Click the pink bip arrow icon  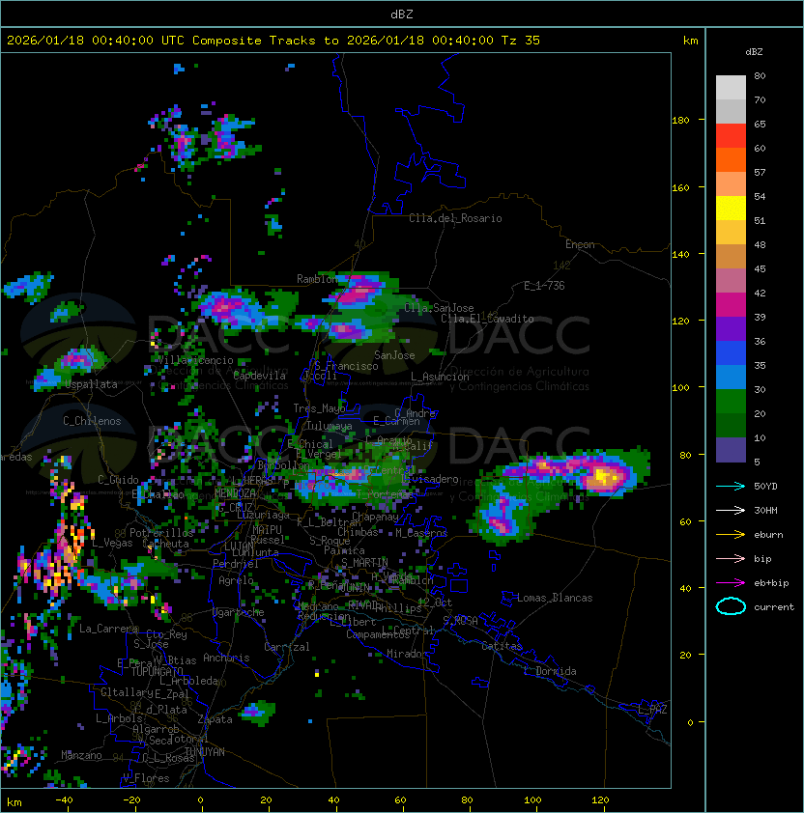click(x=731, y=558)
